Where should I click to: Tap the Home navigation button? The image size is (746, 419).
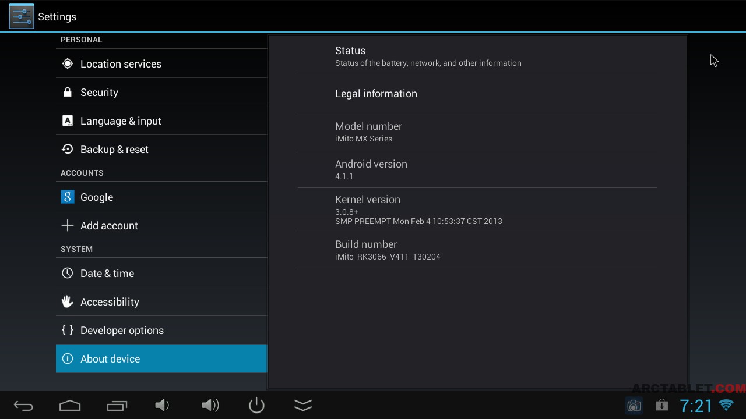[x=70, y=406]
